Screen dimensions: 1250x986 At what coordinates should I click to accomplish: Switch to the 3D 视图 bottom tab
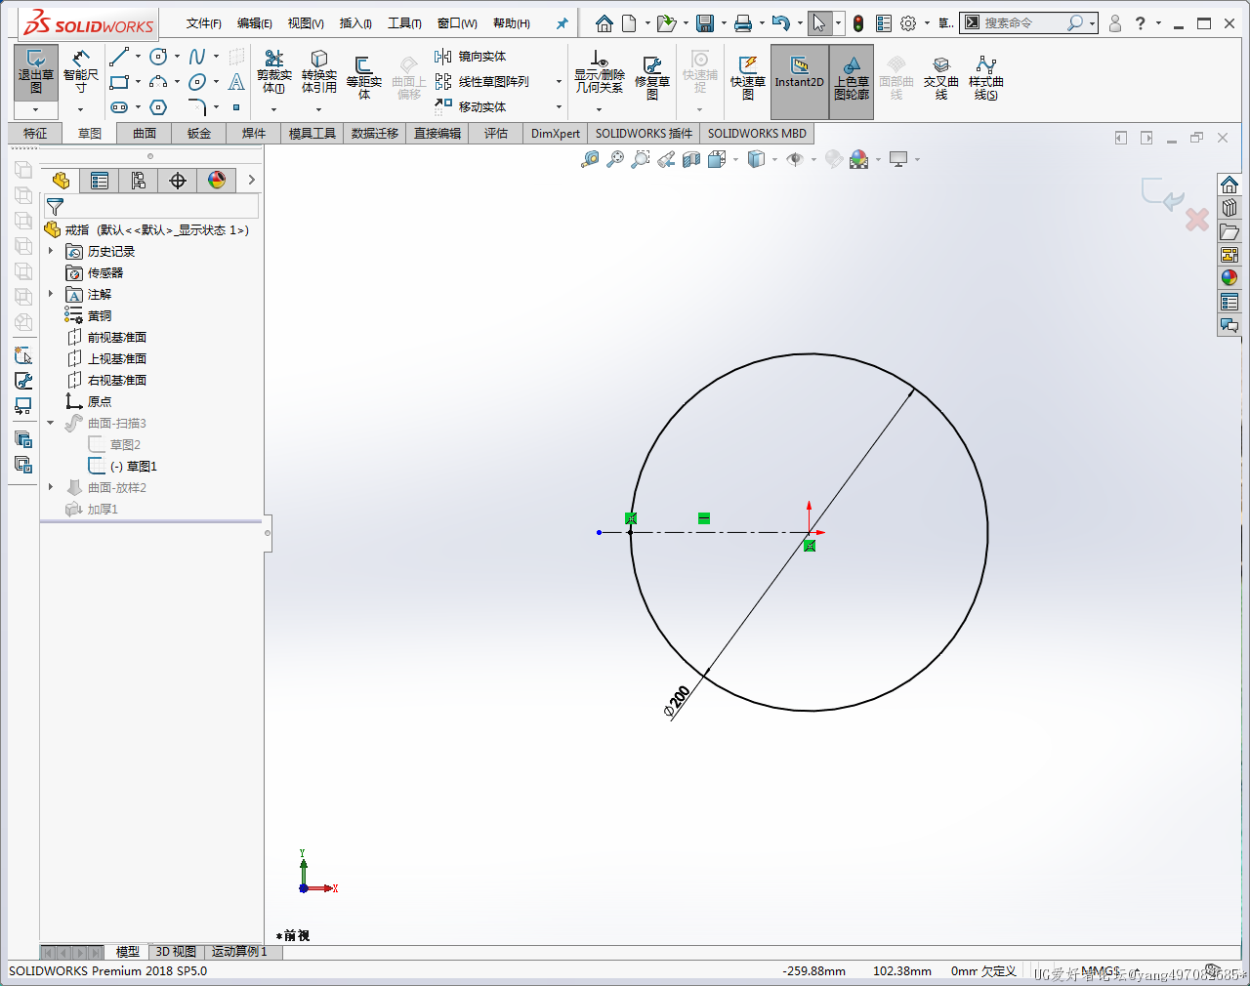click(x=176, y=952)
